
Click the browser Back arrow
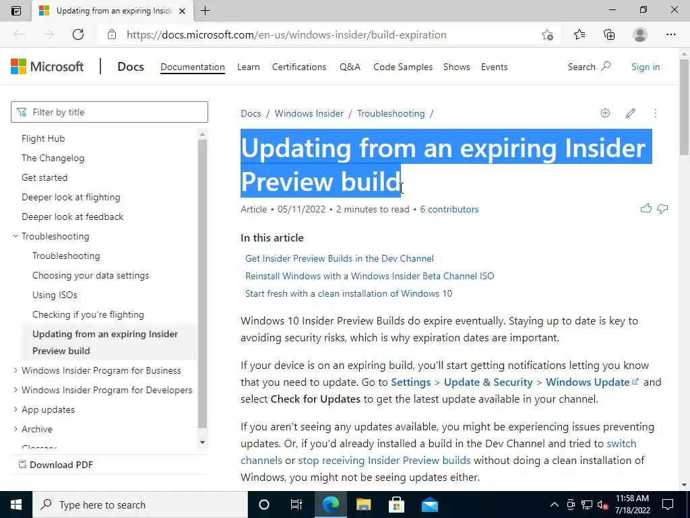19,34
